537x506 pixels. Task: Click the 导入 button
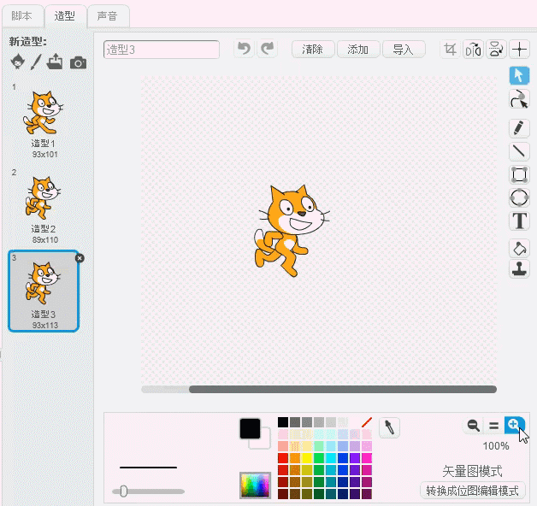pyautogui.click(x=404, y=50)
